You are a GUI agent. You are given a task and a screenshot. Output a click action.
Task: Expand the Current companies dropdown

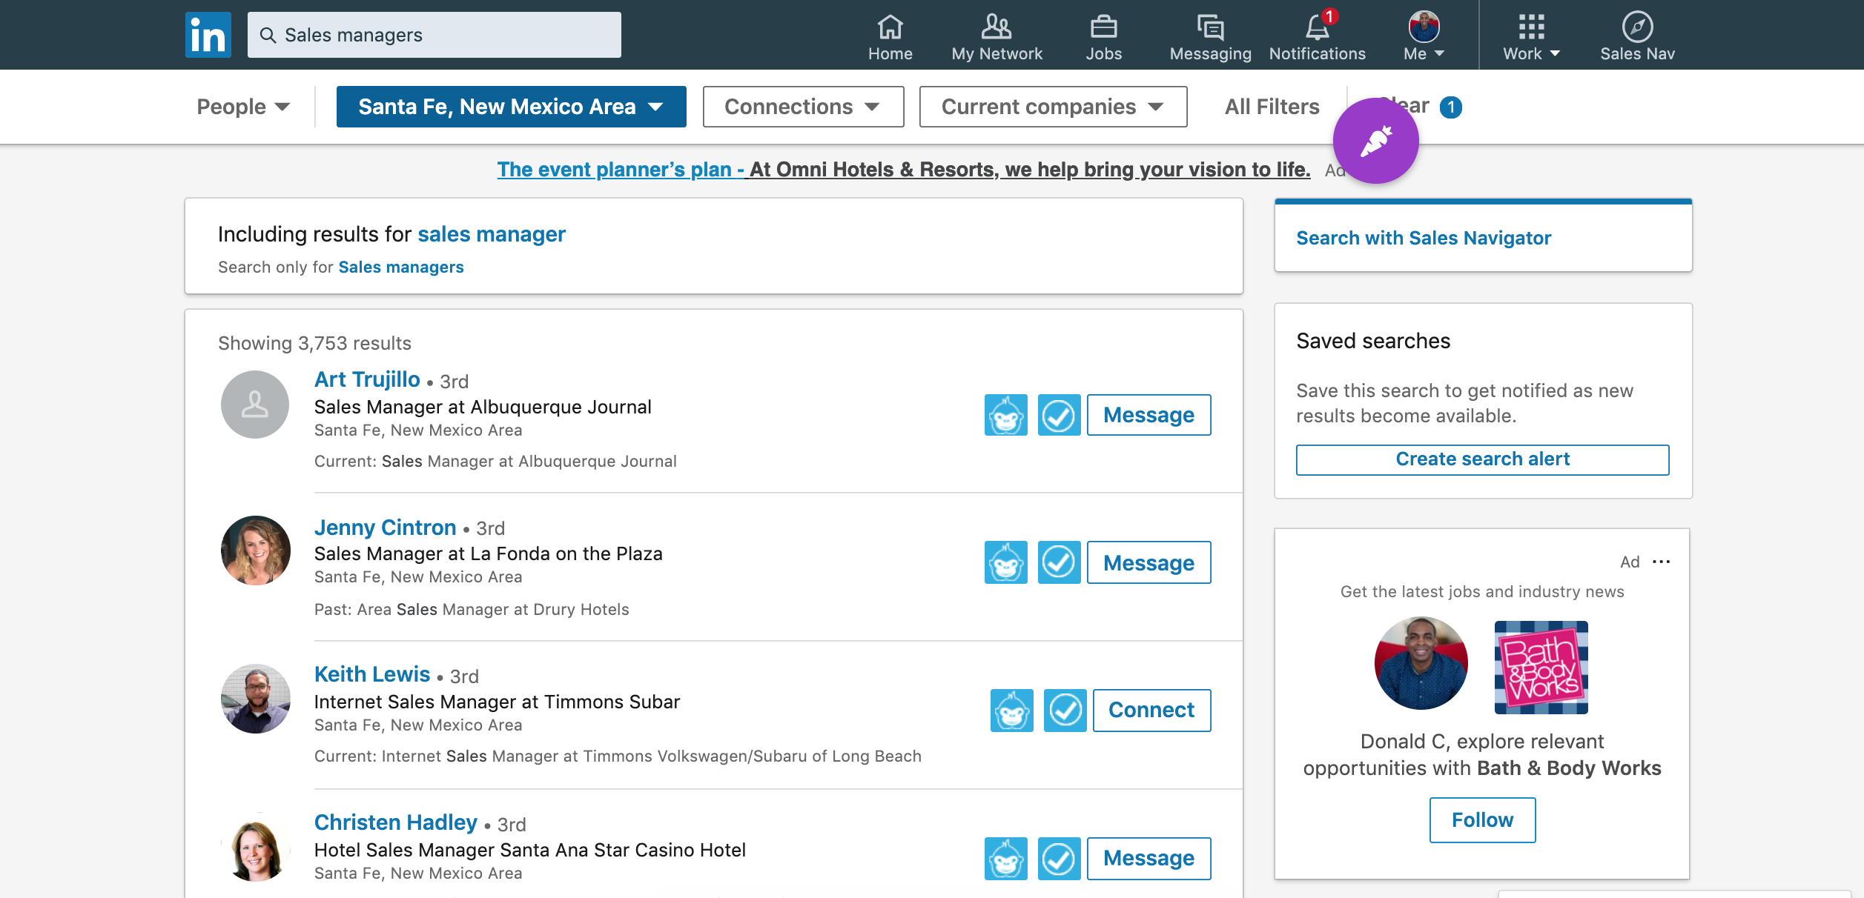(1053, 107)
